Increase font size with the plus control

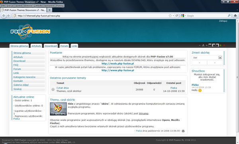coord(207,45)
